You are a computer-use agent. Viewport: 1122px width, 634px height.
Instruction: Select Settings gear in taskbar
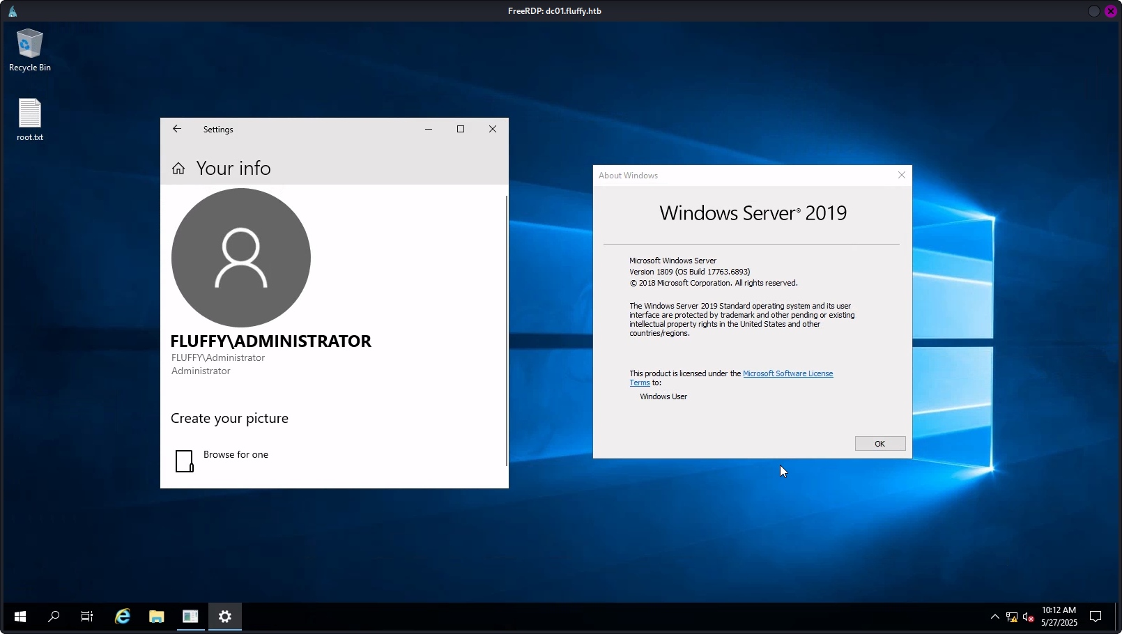click(224, 617)
